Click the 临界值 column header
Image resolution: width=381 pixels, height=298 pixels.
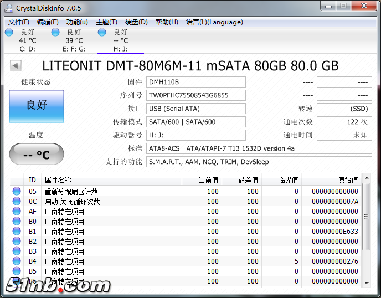282,180
